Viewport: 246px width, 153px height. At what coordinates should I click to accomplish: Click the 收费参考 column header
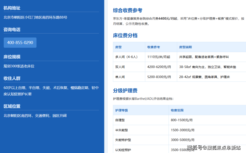[161, 47]
